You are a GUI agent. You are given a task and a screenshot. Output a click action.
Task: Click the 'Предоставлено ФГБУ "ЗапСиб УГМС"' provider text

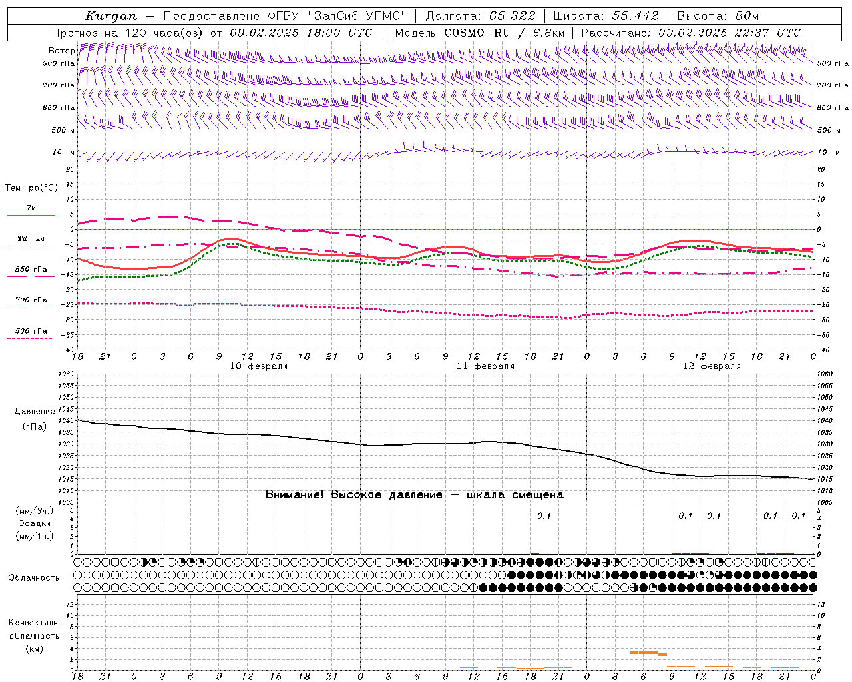tap(285, 16)
